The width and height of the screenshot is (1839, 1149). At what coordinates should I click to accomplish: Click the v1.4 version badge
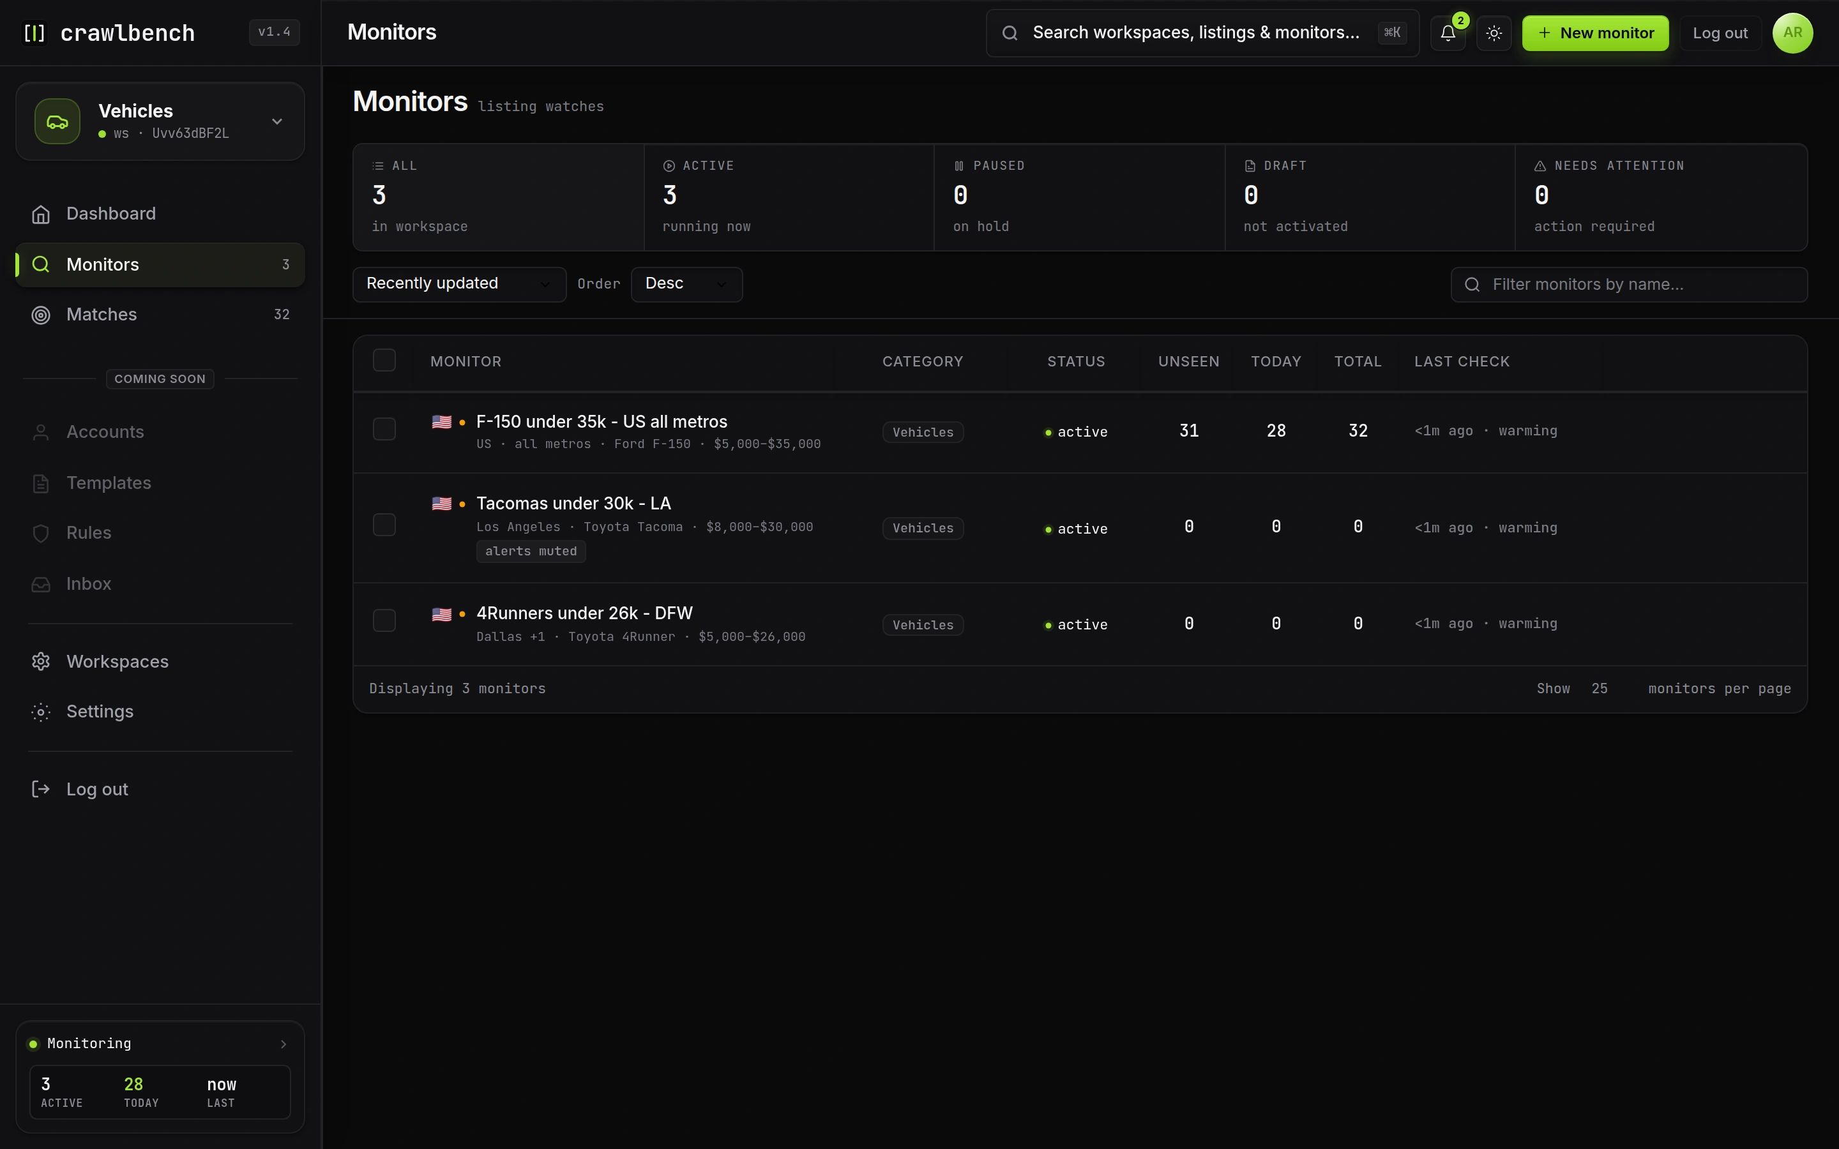point(275,32)
